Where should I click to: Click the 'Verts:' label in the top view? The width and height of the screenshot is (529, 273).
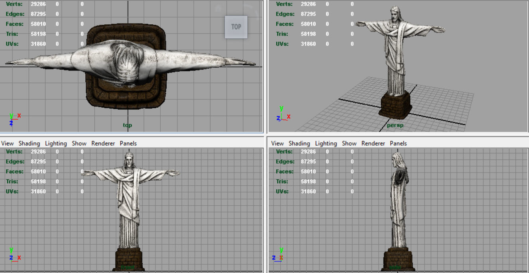[14, 4]
